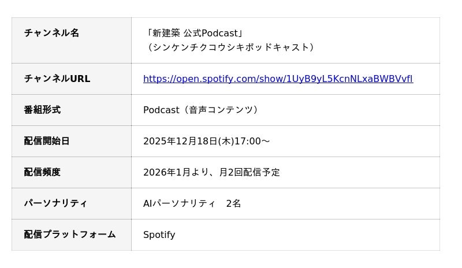Select the katakana reading シンケンチクコウシキポッドキャスト
462x268 pixels.
point(231,47)
